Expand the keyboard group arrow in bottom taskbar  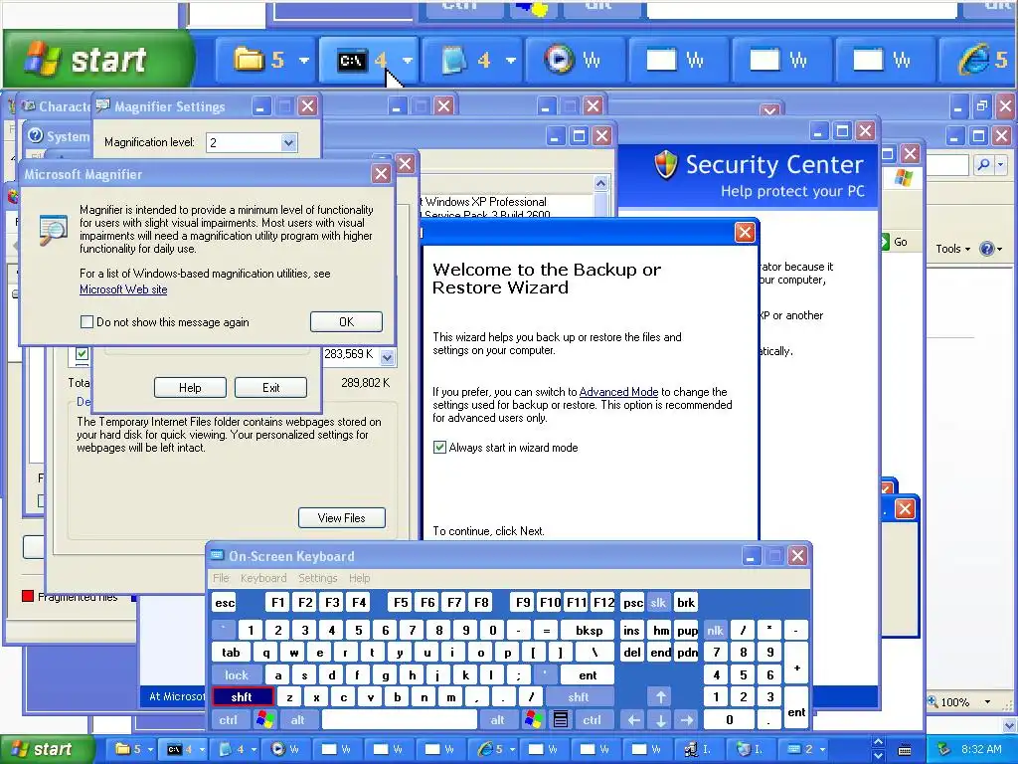[x=822, y=750]
